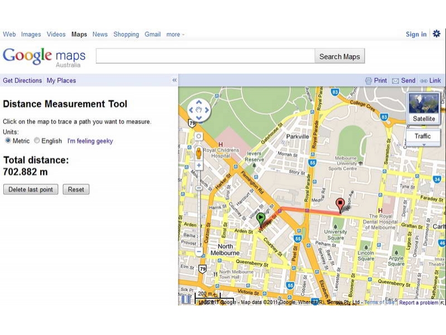Click the Search Maps input field
Screen dimensions: 446x335
(205, 56)
